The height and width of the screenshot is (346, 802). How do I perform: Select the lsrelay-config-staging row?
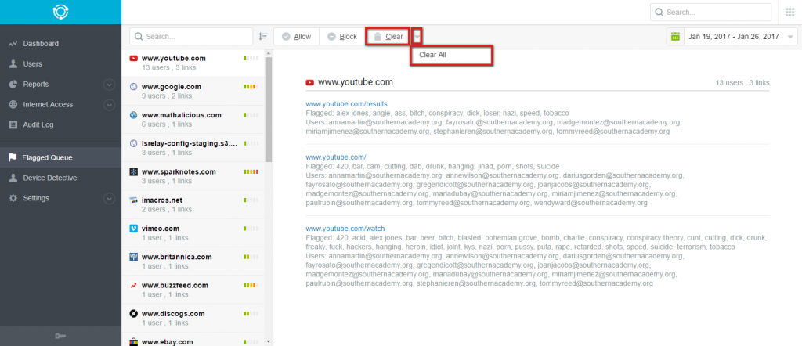point(193,148)
